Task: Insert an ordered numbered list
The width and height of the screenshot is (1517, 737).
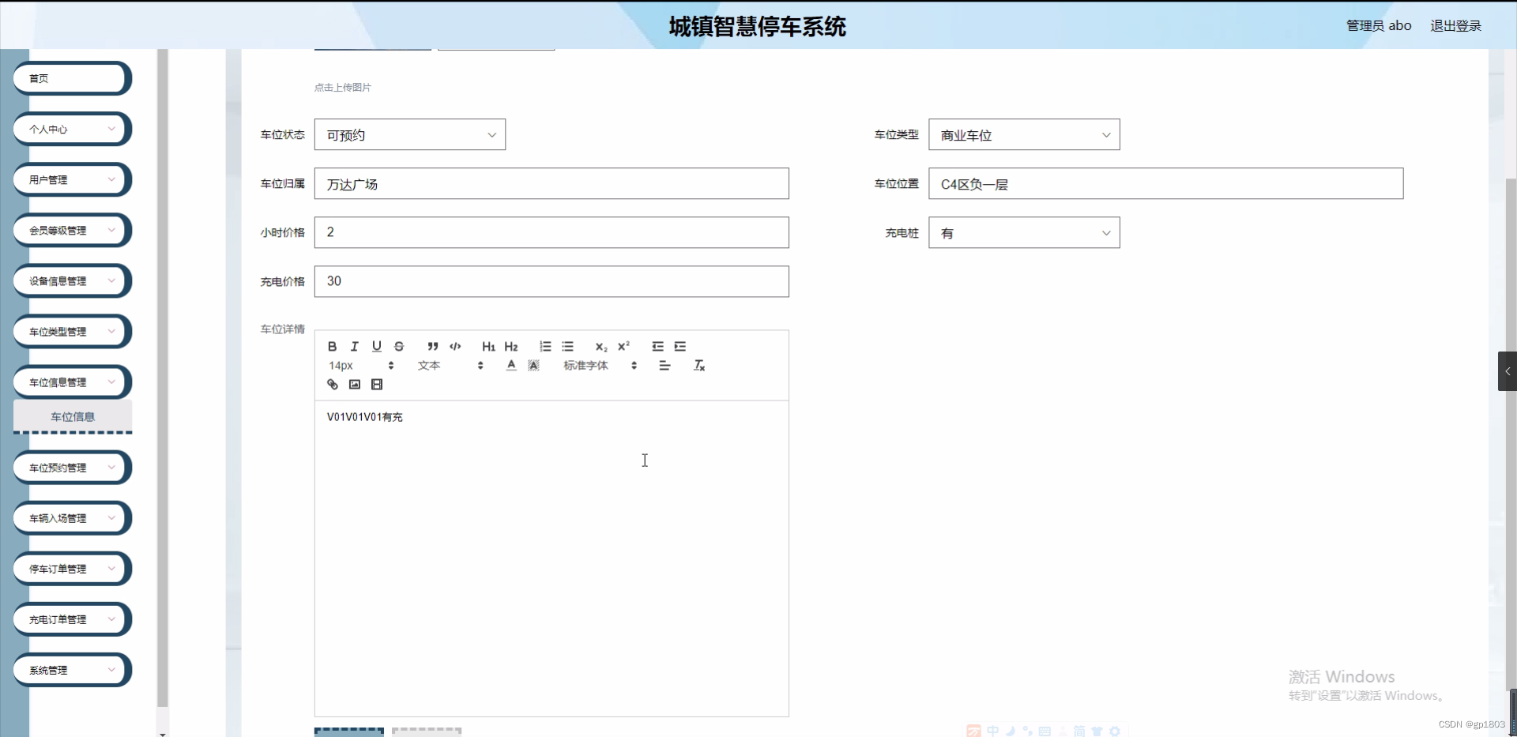Action: (545, 346)
